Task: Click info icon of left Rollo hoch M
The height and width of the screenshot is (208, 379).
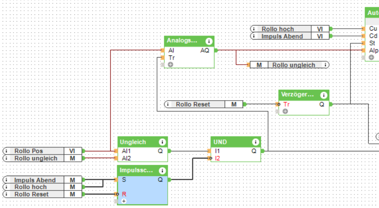Action: coord(6,187)
